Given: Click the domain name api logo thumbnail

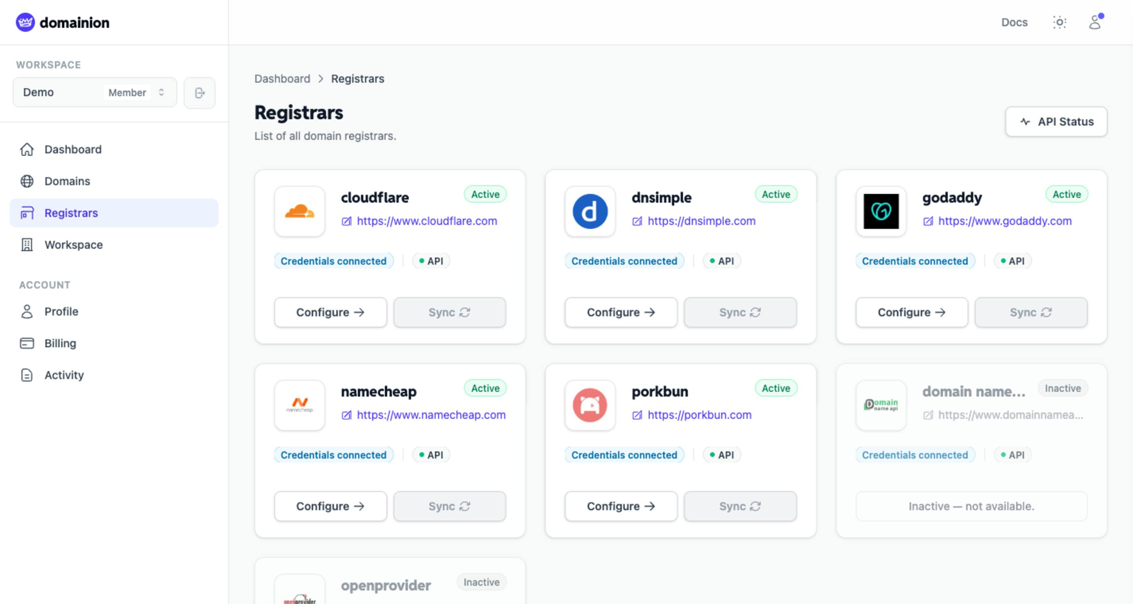Looking at the screenshot, I should [x=881, y=405].
